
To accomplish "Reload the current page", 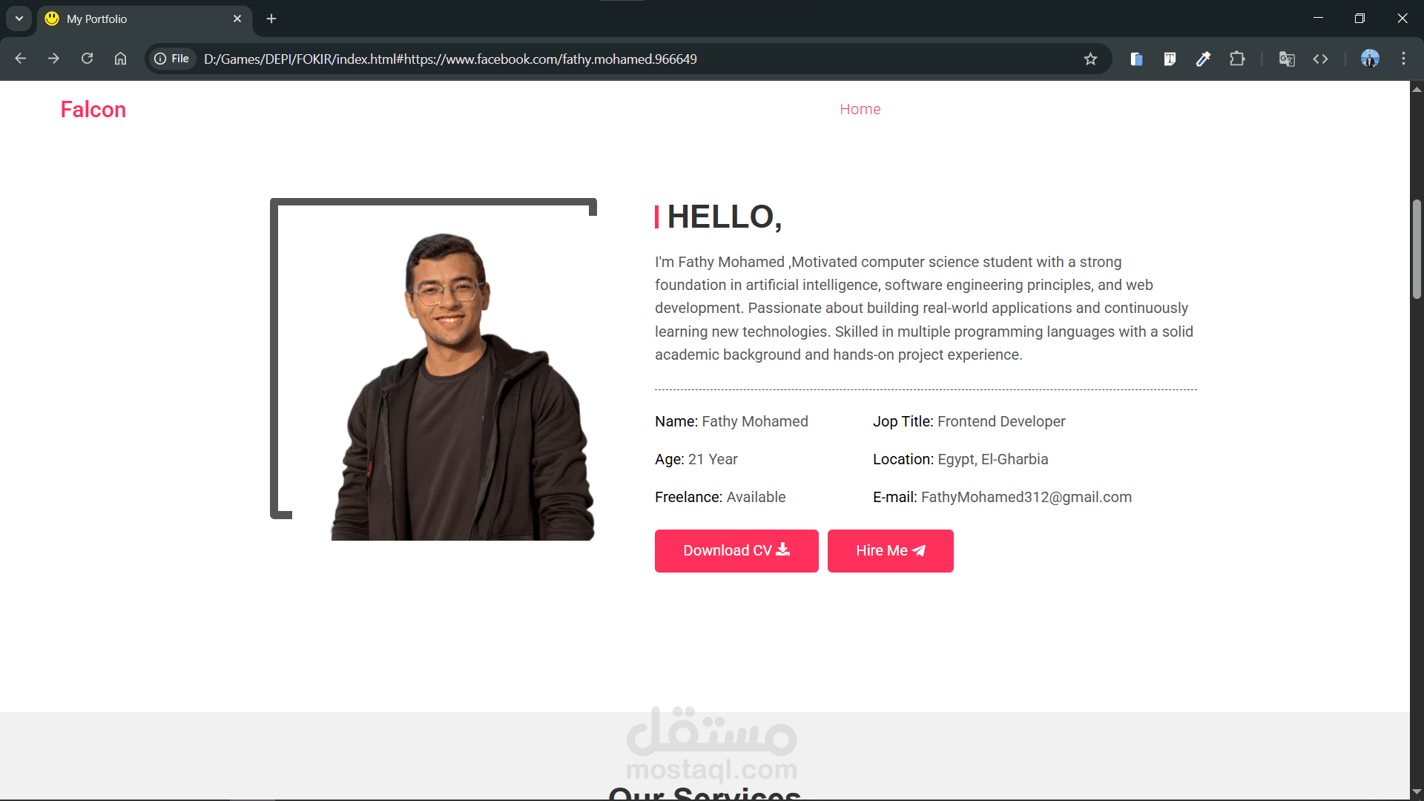I will [87, 59].
